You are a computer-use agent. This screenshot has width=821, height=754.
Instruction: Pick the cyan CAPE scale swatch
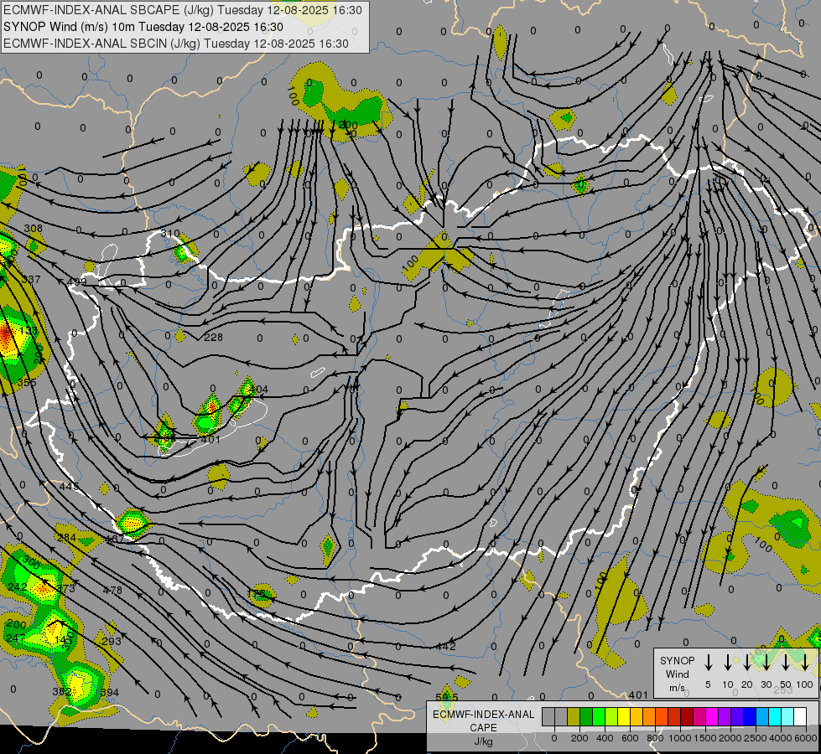coord(775,717)
